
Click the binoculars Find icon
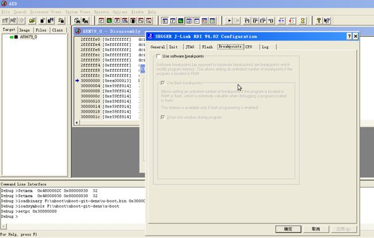pos(77,21)
